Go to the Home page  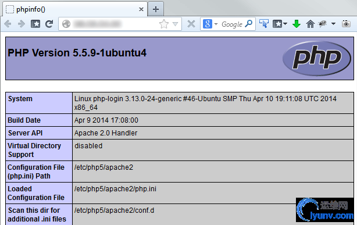click(310, 24)
